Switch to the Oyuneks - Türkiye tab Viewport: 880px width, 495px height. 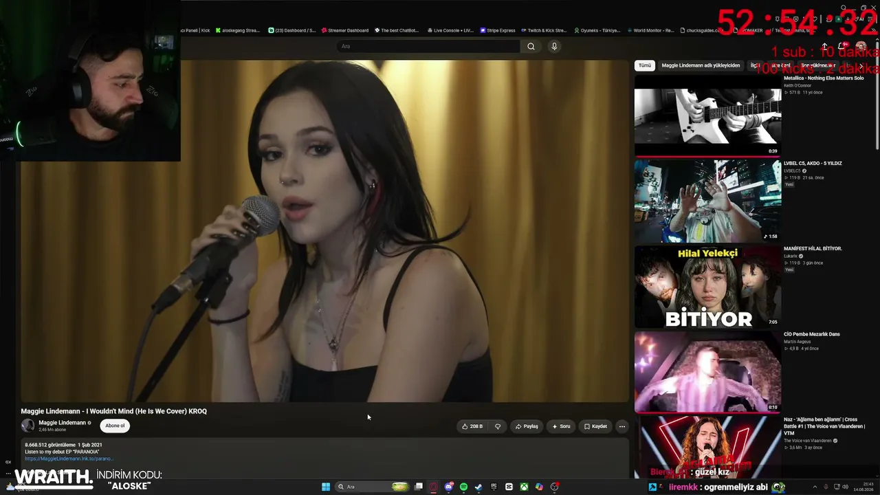[x=597, y=30]
